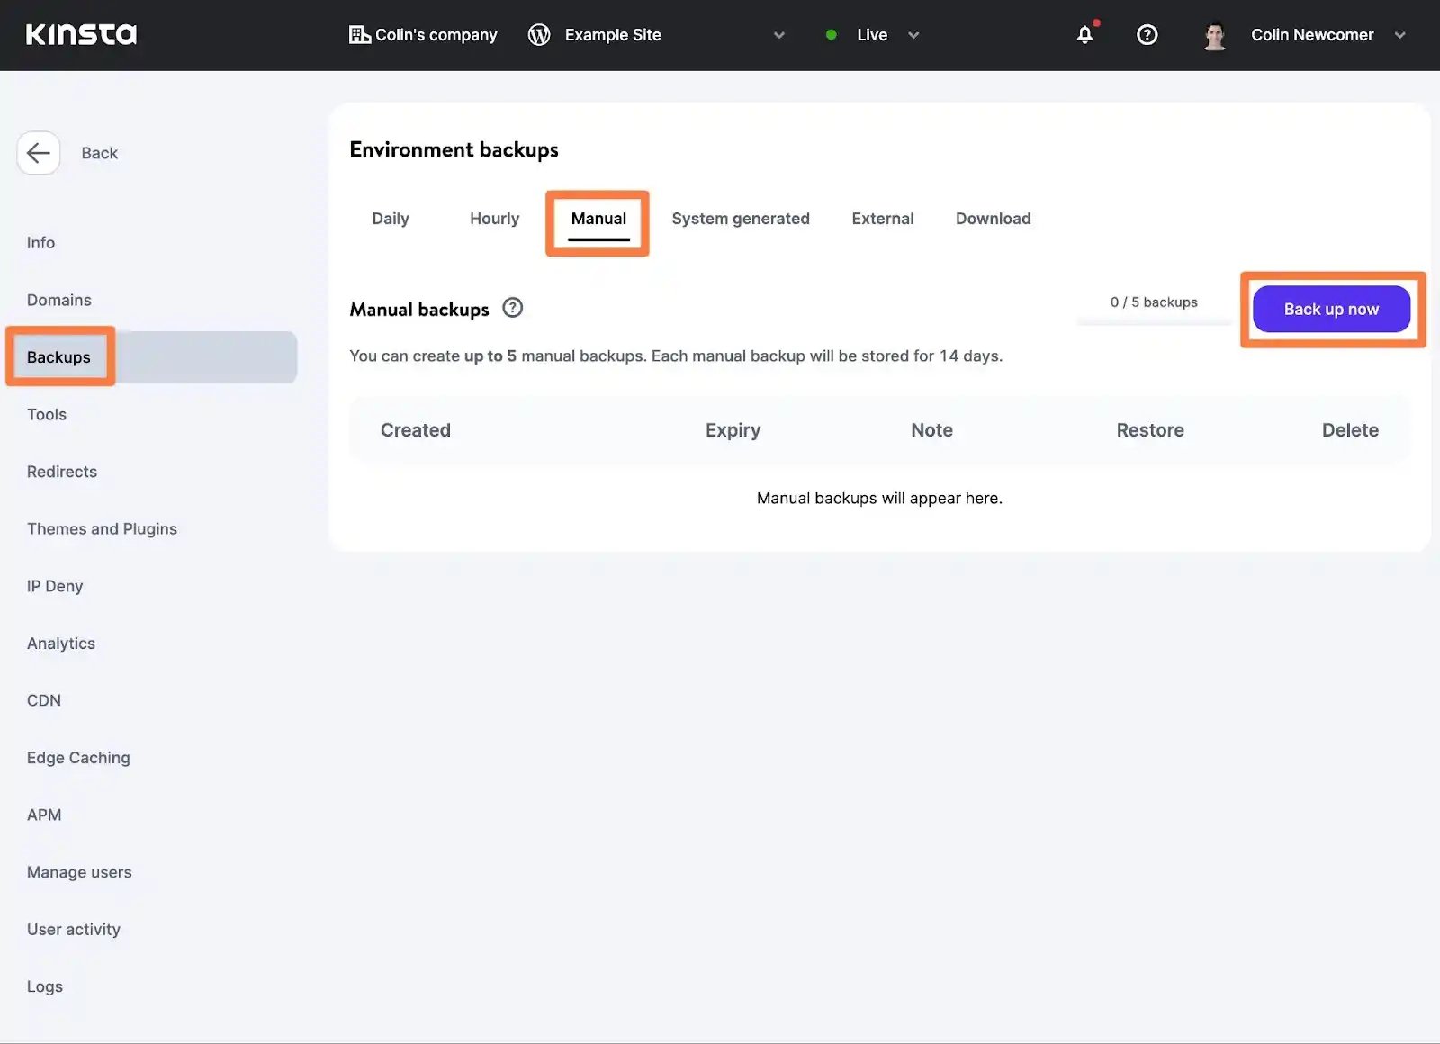Click the Environment backups heading

(454, 149)
